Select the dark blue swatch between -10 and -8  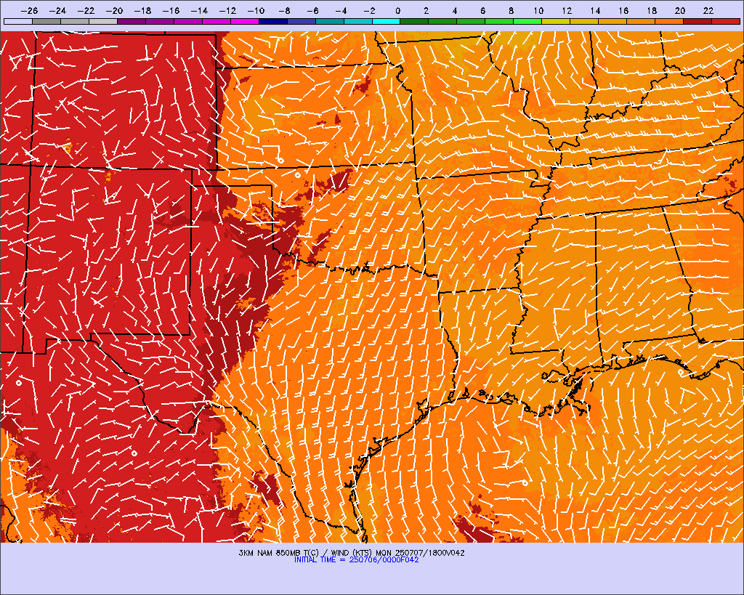[x=273, y=21]
